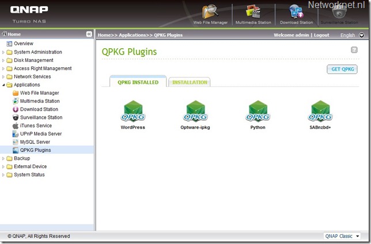Switch to the INSTALLATION tab
The width and height of the screenshot is (371, 244).
tap(190, 82)
